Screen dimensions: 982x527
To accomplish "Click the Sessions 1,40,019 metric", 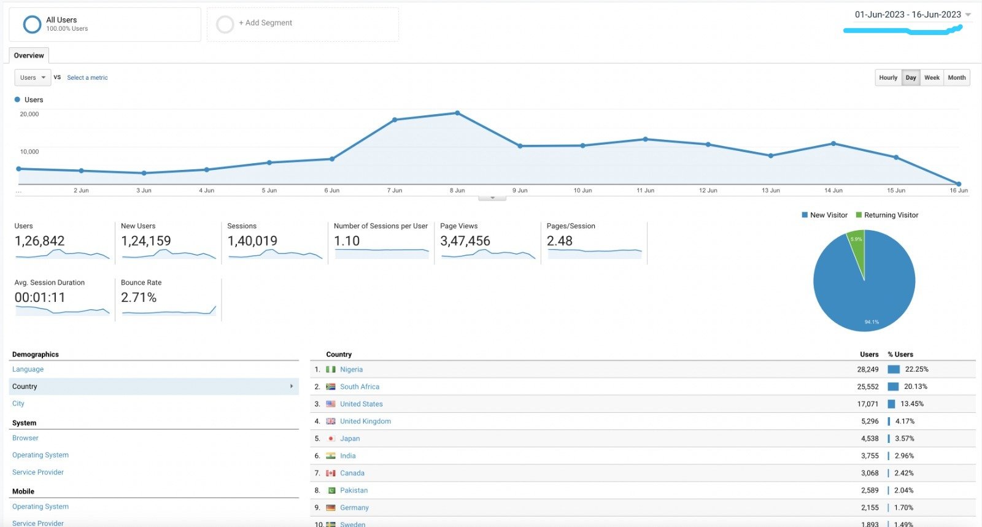I will click(274, 242).
